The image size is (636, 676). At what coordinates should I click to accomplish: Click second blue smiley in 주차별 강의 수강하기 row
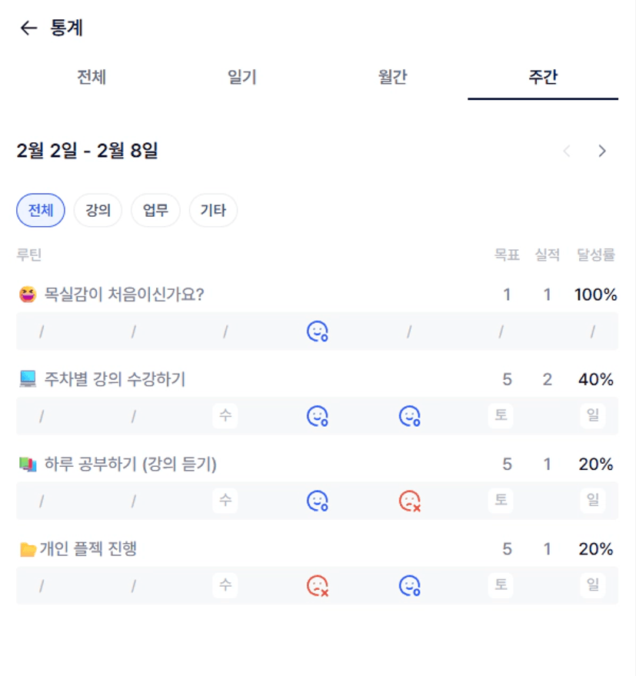(409, 416)
